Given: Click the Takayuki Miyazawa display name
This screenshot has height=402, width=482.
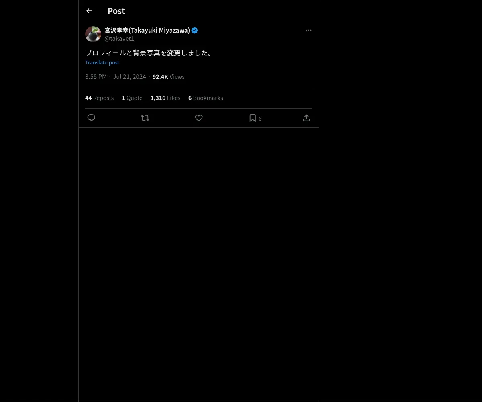Looking at the screenshot, I should (x=147, y=31).
